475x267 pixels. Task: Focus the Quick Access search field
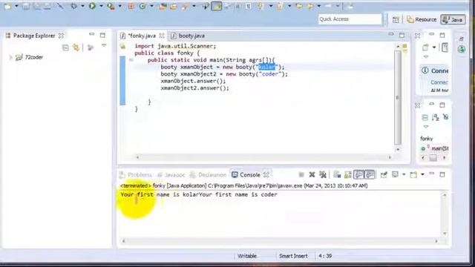350,19
